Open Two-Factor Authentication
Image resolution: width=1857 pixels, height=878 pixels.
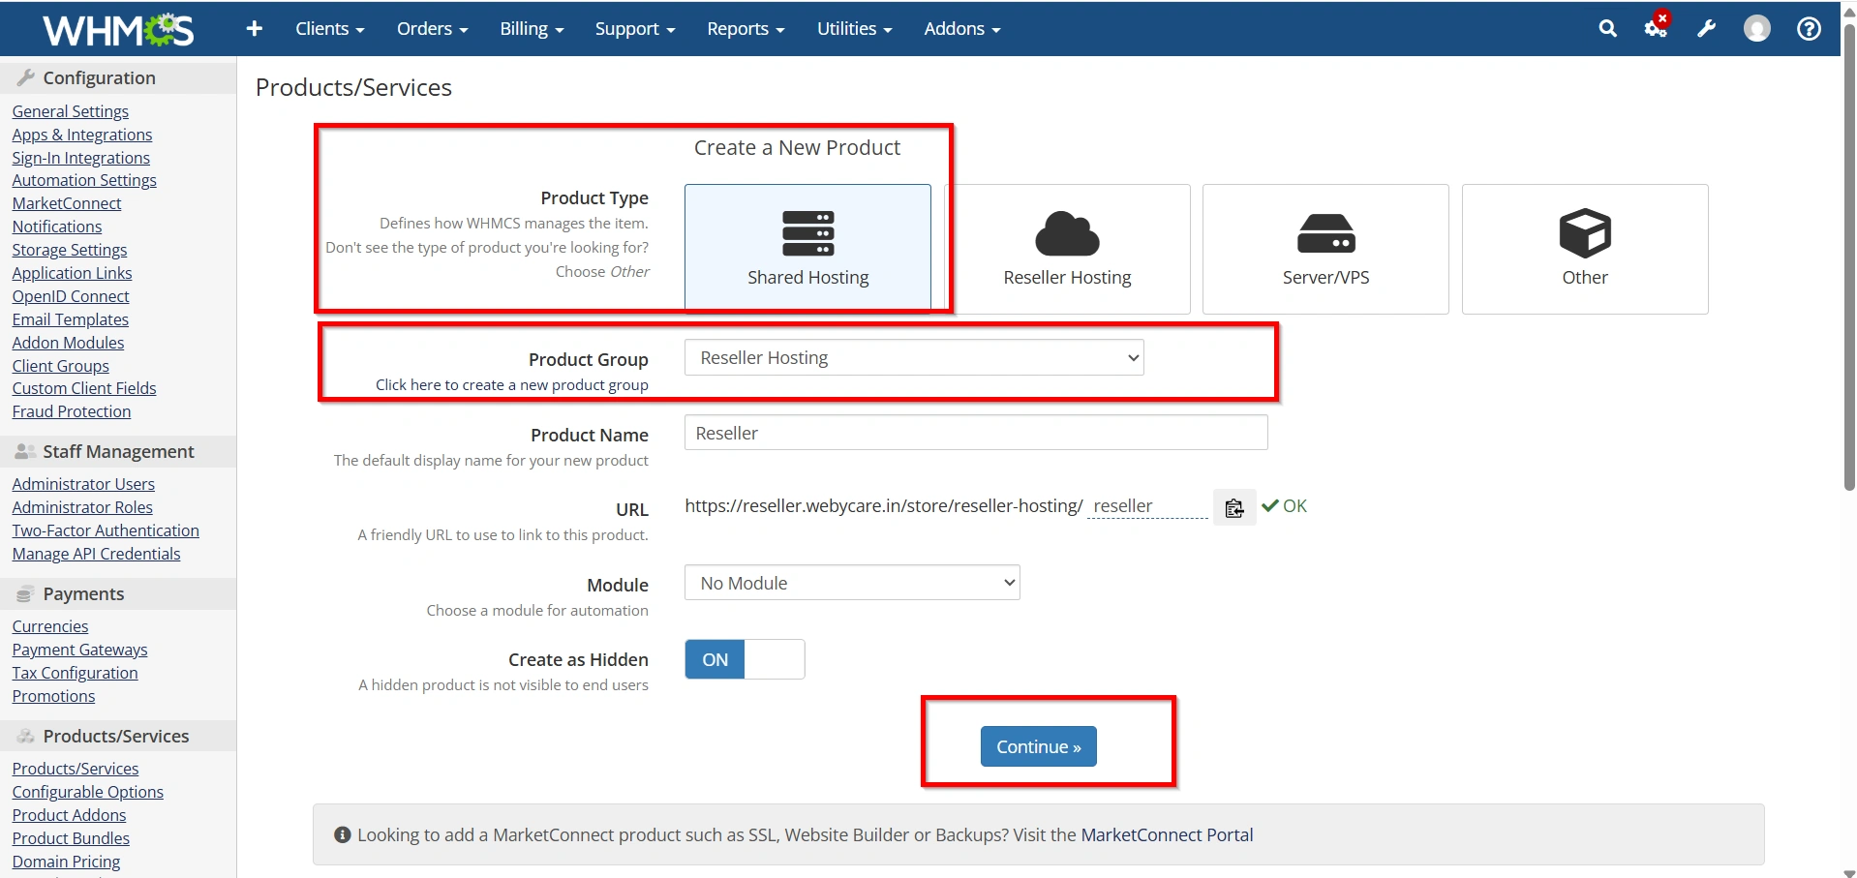[106, 530]
